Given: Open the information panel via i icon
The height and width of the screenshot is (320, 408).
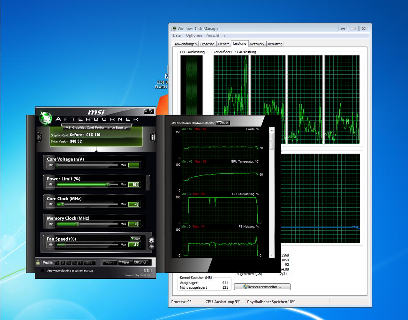Looking at the screenshot, I should point(153,137).
